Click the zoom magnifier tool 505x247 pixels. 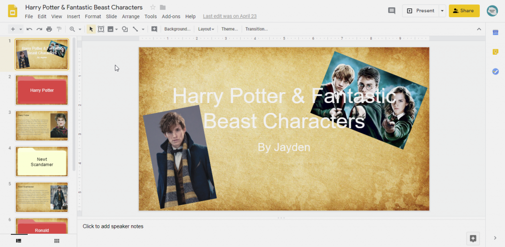coord(72,29)
